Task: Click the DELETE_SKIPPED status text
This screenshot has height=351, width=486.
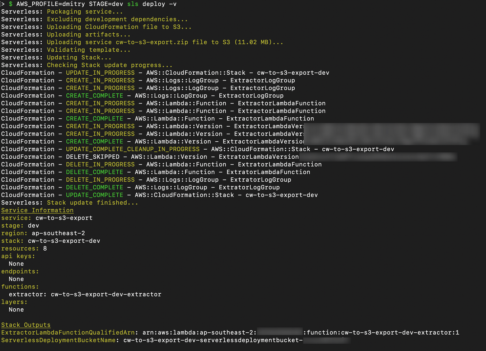Action: (93, 157)
